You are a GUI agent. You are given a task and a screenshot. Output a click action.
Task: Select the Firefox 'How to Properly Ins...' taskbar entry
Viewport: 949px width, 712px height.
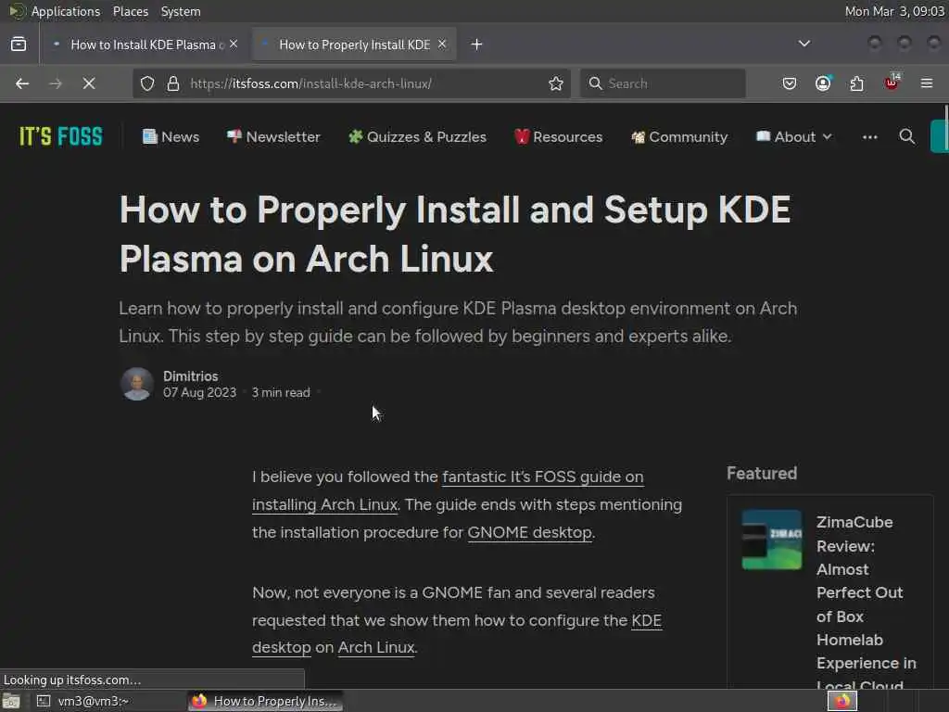click(x=265, y=701)
